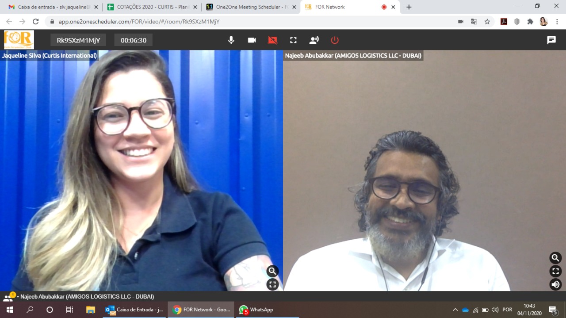Click the red screen share disabled icon
Screen dimensions: 566x318
[x=272, y=40]
